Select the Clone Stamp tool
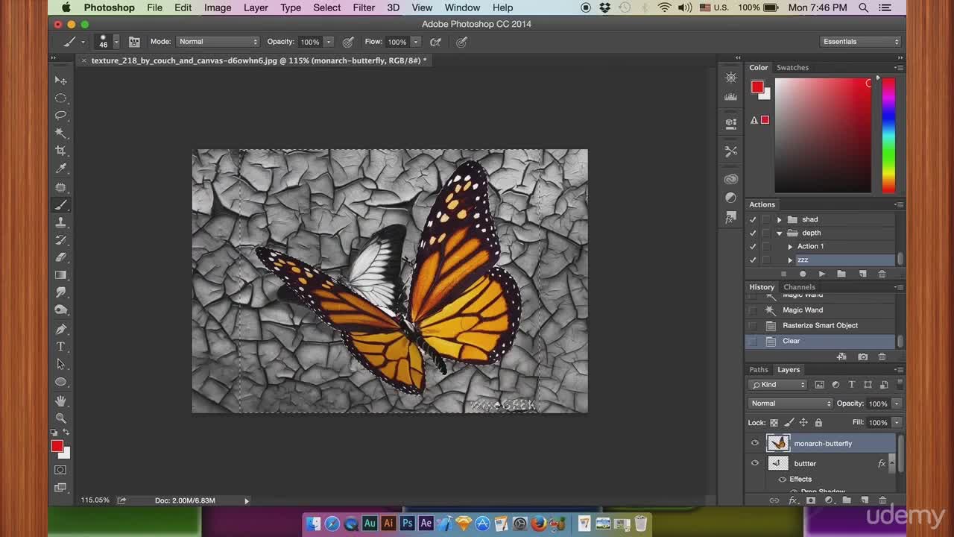Screen dimensions: 954x537 point(61,222)
